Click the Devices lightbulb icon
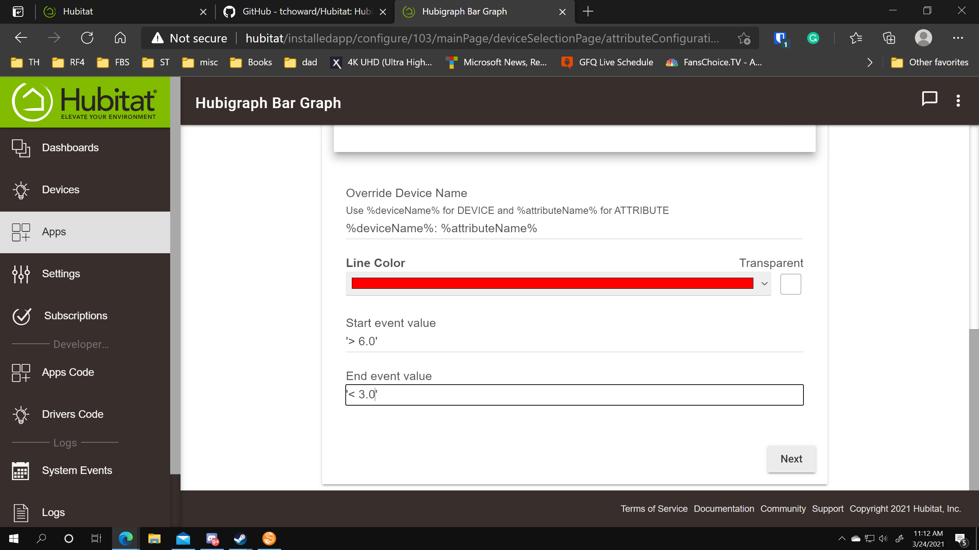The height and width of the screenshot is (550, 979). tap(21, 190)
